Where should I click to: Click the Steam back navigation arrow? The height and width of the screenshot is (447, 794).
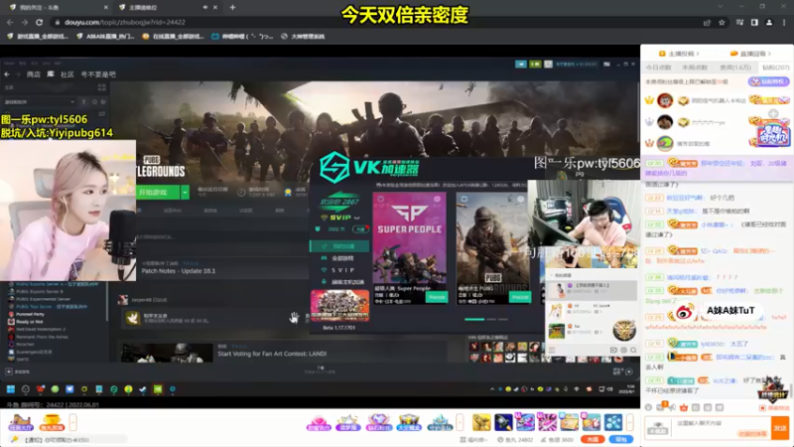7,74
